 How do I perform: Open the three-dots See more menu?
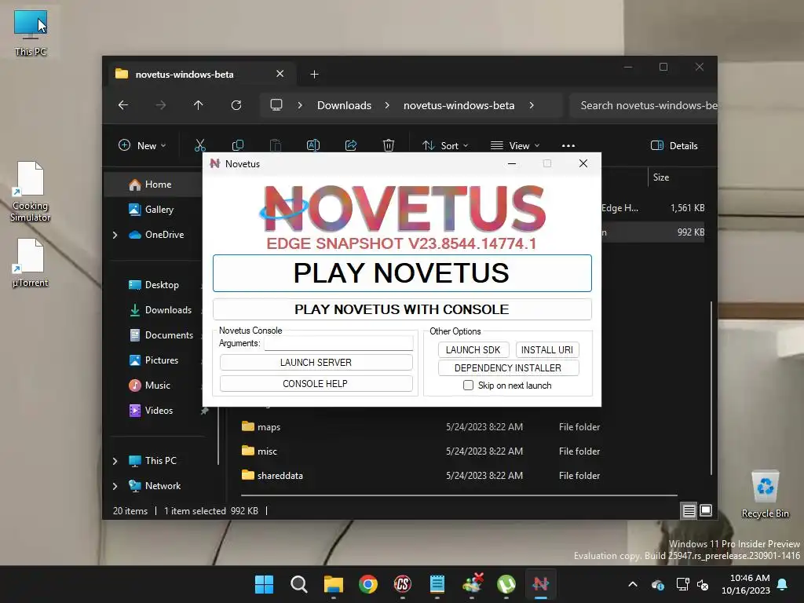click(568, 145)
